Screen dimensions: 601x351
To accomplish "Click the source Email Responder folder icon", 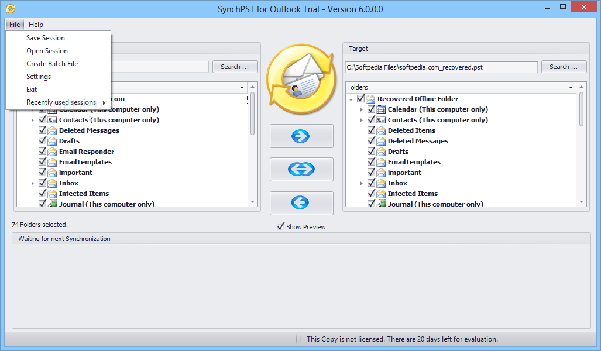I will 52,152.
